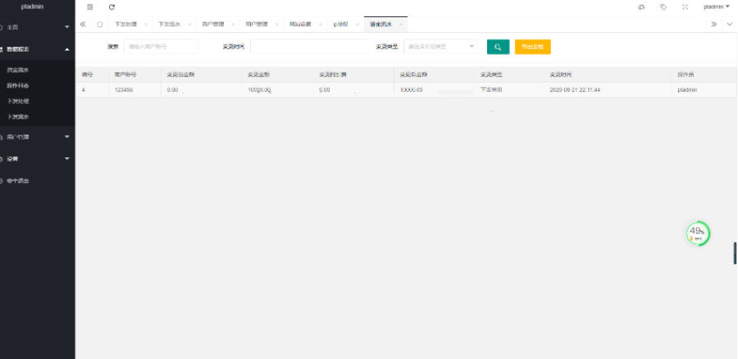
Task: Expand the 设置 sidebar menu
Action: tap(37, 158)
